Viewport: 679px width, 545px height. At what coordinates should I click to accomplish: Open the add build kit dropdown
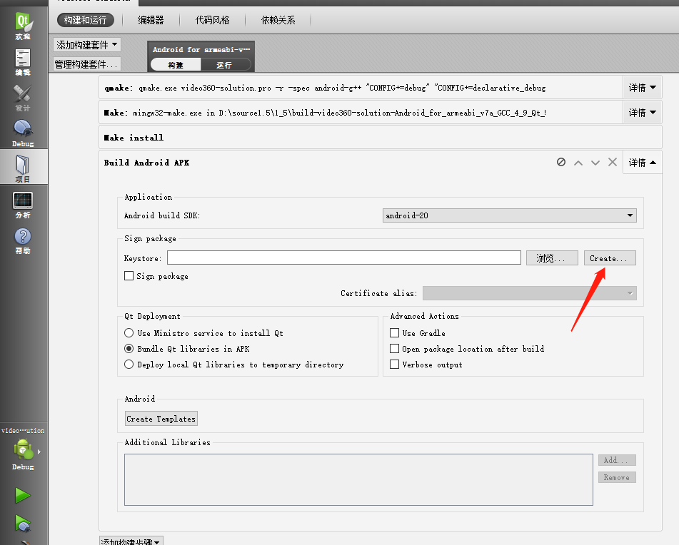tap(86, 44)
